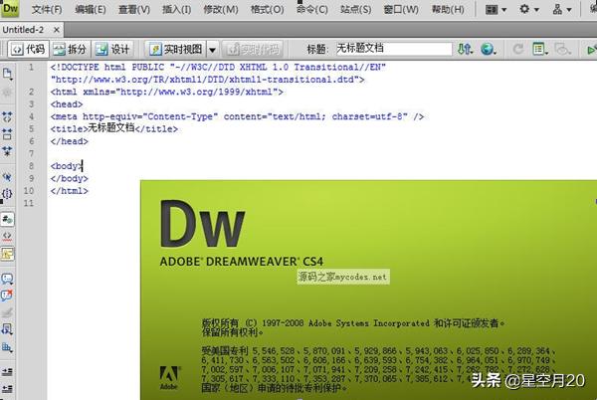Click the outdent code icon

coord(7,389)
